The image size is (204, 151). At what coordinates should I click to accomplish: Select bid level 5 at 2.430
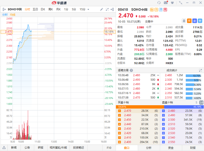[x=138, y=129]
